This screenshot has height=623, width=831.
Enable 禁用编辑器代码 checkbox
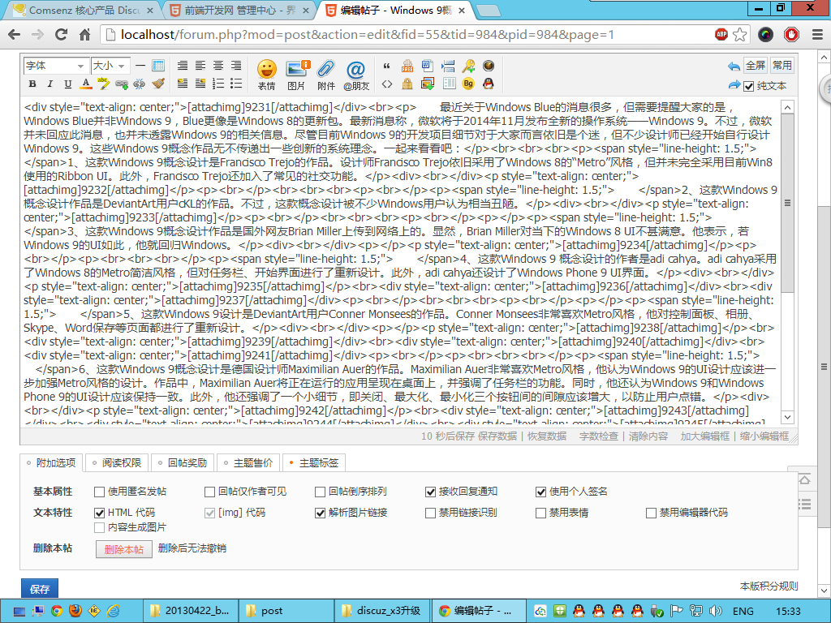[651, 513]
